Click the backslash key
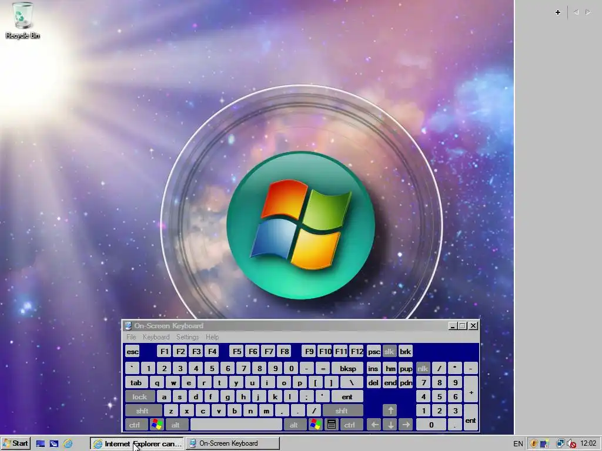 (x=352, y=383)
